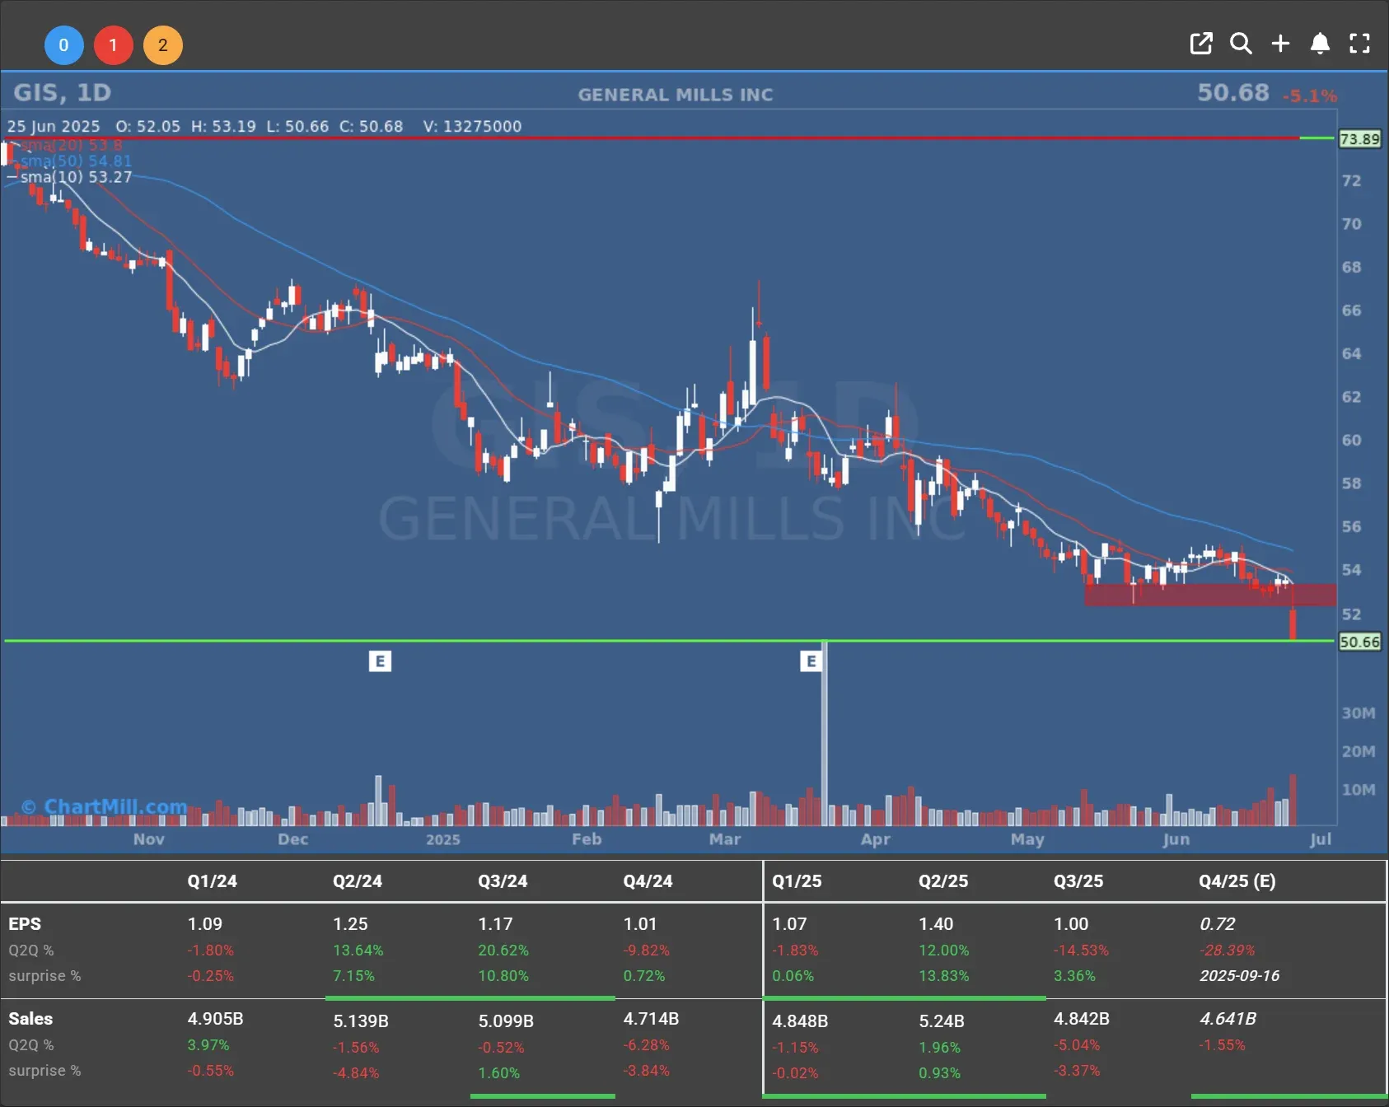The height and width of the screenshot is (1107, 1389).
Task: Click the Sales row label
Action: pyautogui.click(x=30, y=1019)
